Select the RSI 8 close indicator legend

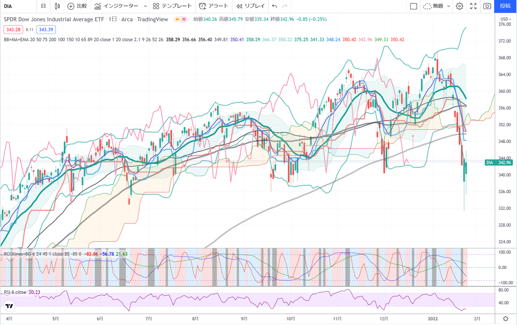click(15, 292)
